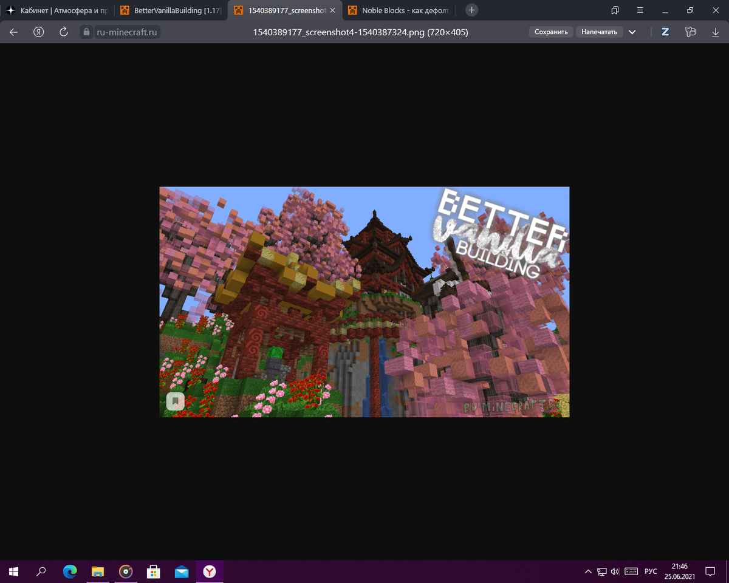The height and width of the screenshot is (583, 729).
Task: Open the music player taskbar icon
Action: pyautogui.click(x=126, y=571)
